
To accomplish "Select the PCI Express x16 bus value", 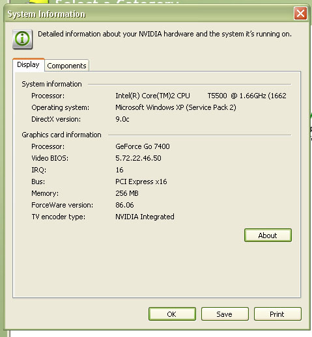I will (141, 182).
